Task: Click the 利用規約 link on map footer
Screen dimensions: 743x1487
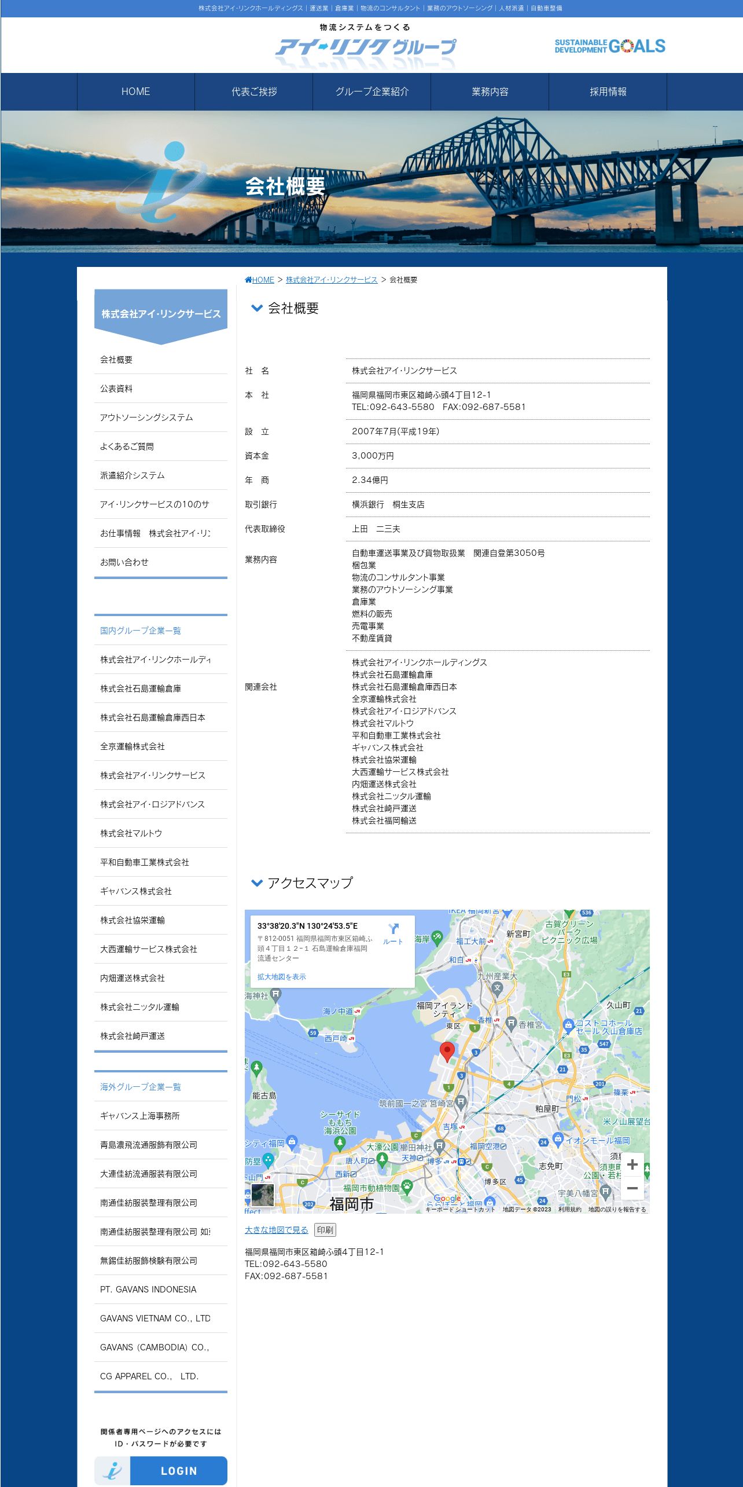Action: point(569,1209)
